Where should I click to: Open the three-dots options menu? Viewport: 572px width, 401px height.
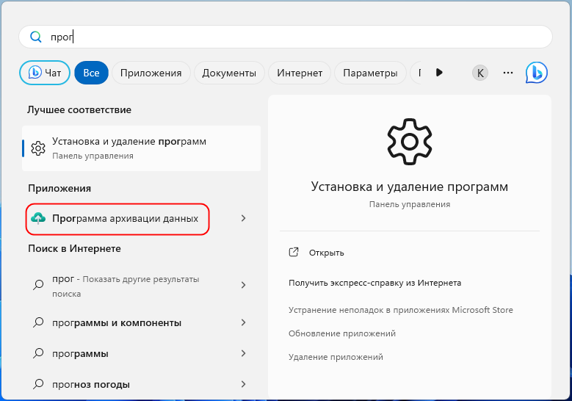click(x=508, y=73)
